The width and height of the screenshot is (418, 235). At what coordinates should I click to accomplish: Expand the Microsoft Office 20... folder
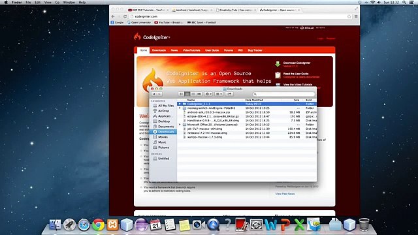pos(180,125)
